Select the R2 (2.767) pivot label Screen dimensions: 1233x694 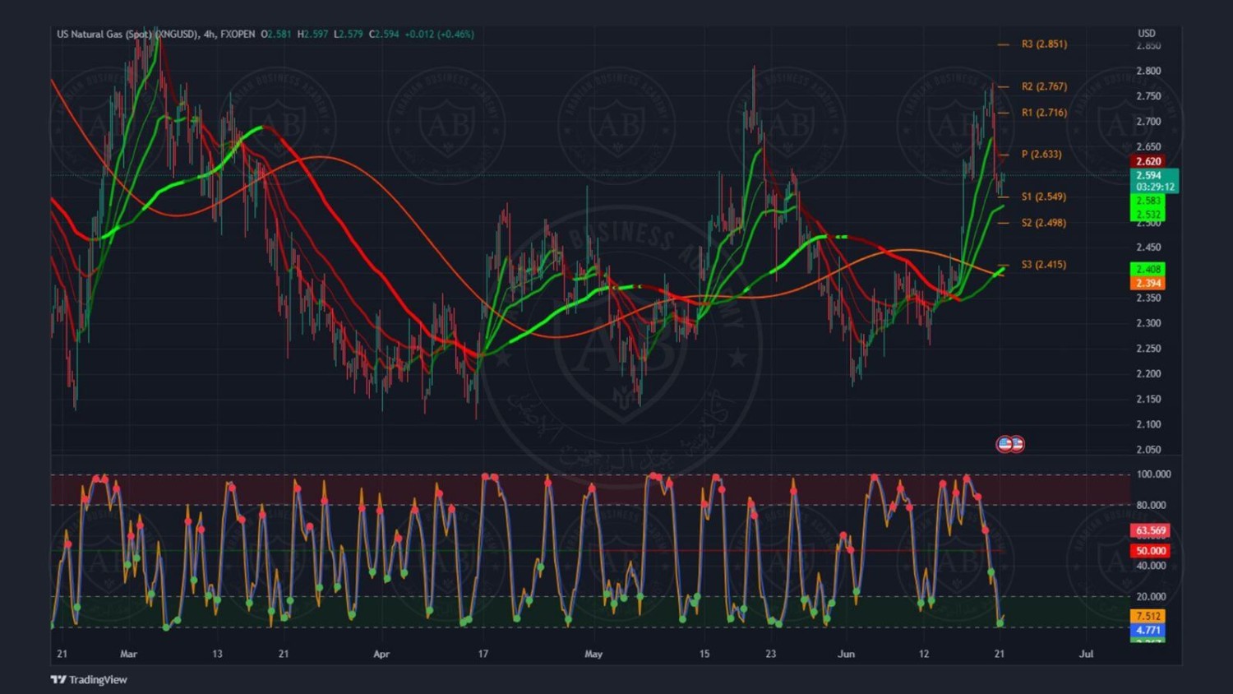pos(1044,86)
